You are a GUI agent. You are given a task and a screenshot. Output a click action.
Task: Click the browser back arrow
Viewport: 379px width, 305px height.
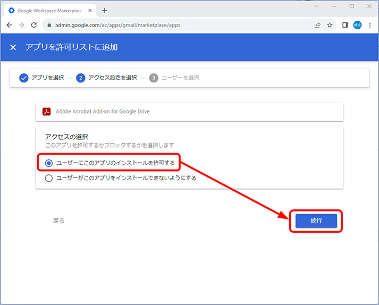(x=9, y=25)
